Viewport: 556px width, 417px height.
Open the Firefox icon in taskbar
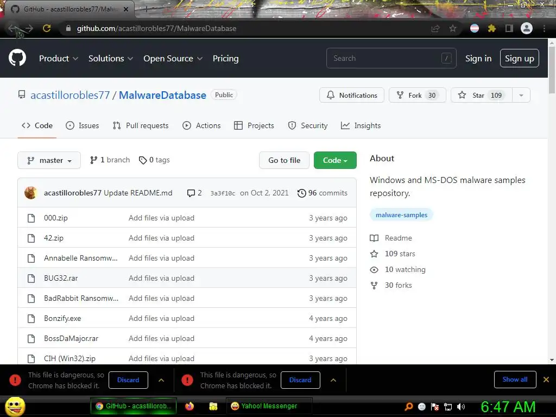click(189, 406)
